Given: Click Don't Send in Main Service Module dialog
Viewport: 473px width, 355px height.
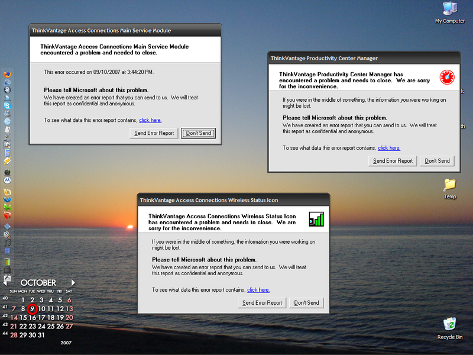Looking at the screenshot, I should pos(198,133).
